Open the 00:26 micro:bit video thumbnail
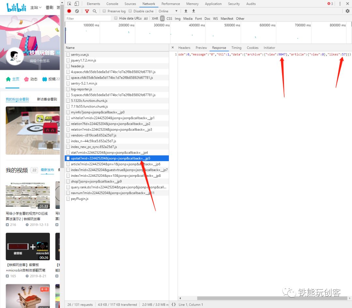 pyautogui.click(x=28, y=247)
